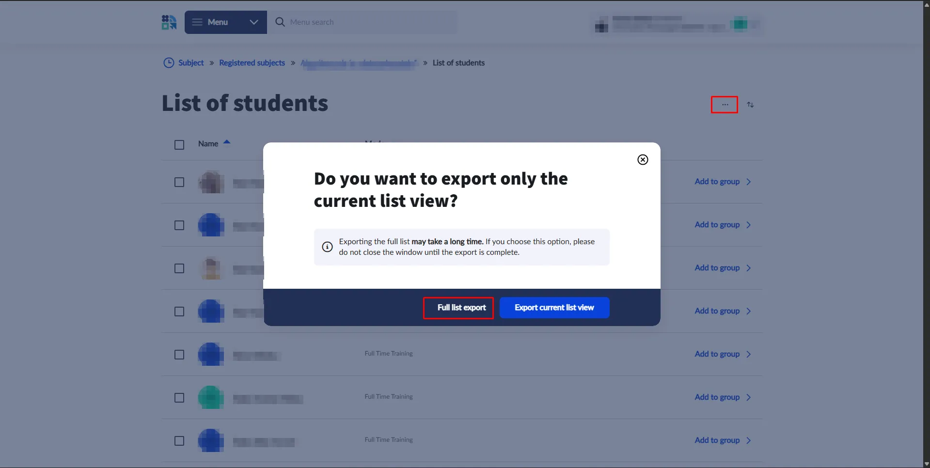Expand chevron after seventh row Add to group
Screen dimensions: 930x468
coord(749,440)
